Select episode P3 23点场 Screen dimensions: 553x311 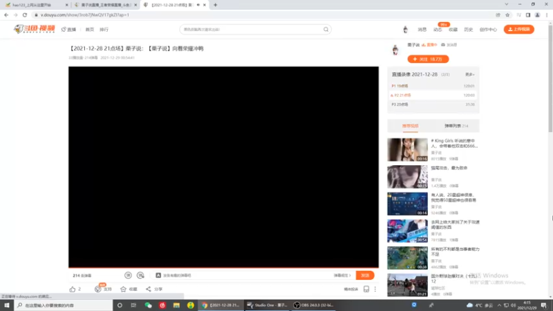point(433,104)
